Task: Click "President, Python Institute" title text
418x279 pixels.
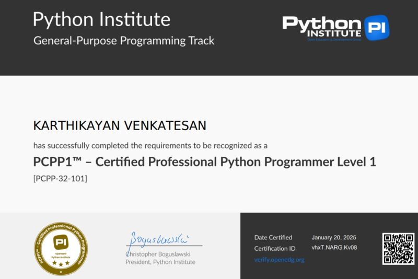Action: point(160,262)
